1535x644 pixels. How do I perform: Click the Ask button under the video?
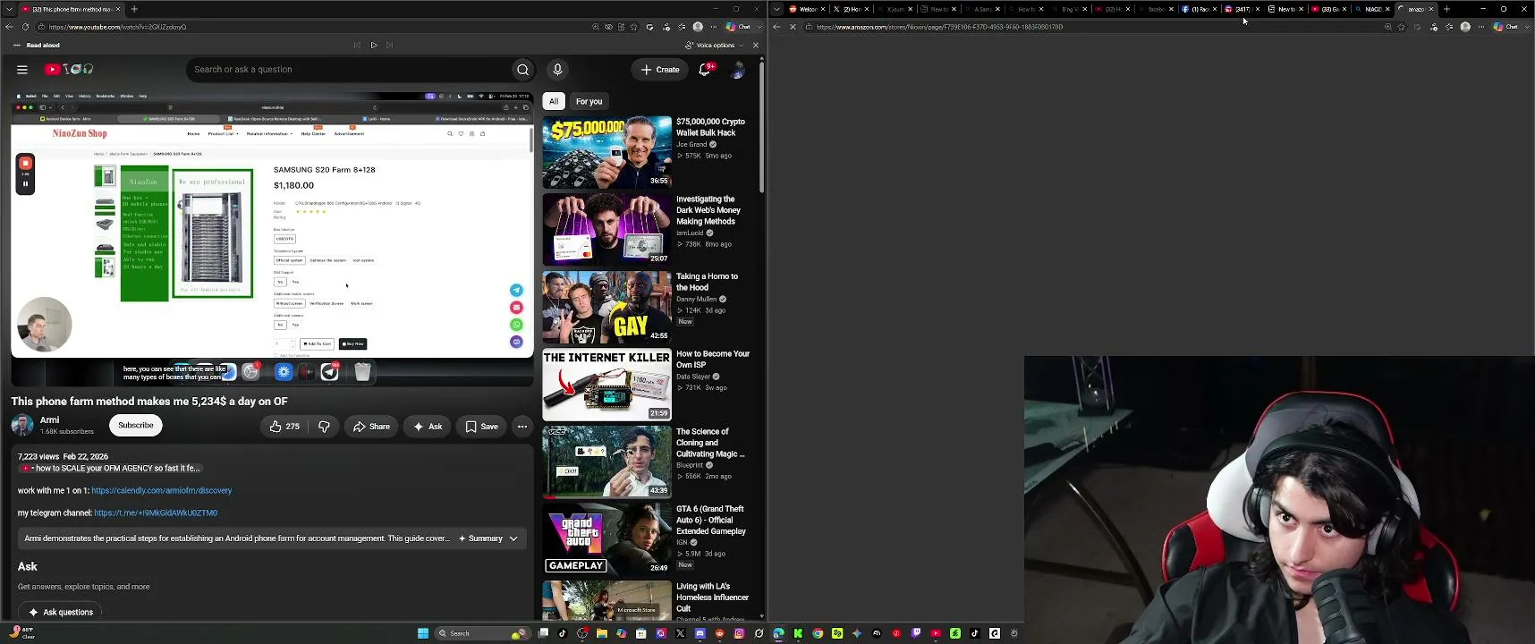click(428, 427)
